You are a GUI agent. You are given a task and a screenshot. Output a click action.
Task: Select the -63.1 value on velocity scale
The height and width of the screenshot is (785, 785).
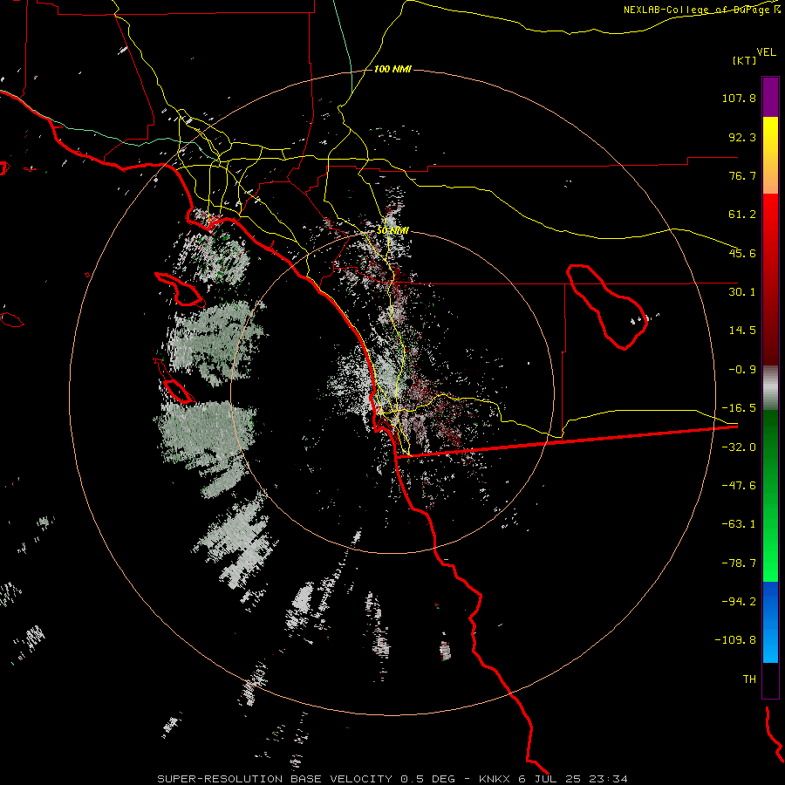[x=739, y=524]
